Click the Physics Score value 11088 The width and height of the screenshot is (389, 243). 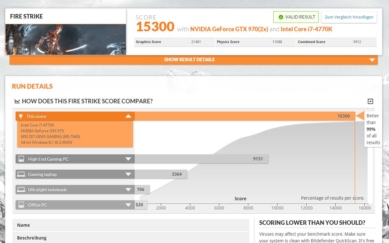[277, 42]
